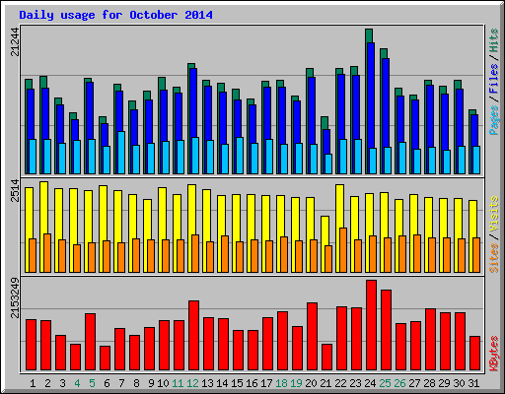The image size is (505, 394).
Task: Select day label 27 on the axis
Action: coord(414,383)
